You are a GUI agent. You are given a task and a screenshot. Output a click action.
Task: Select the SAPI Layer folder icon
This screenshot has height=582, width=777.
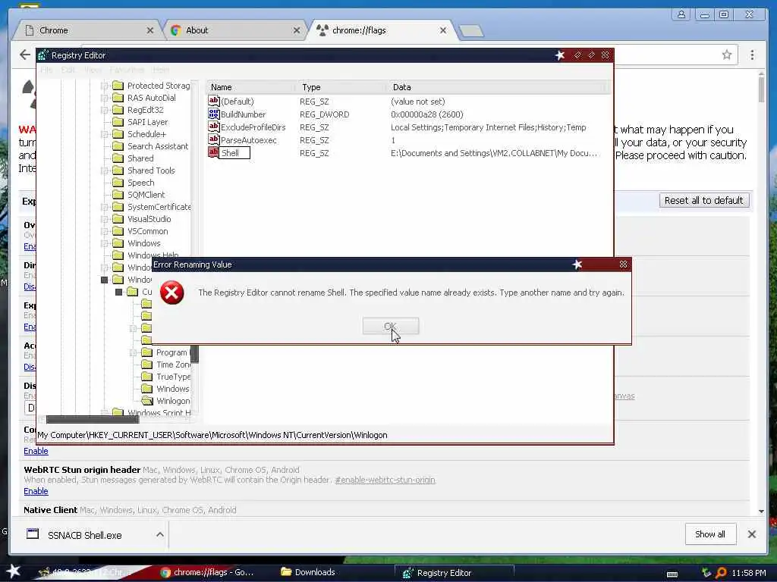[x=118, y=122]
